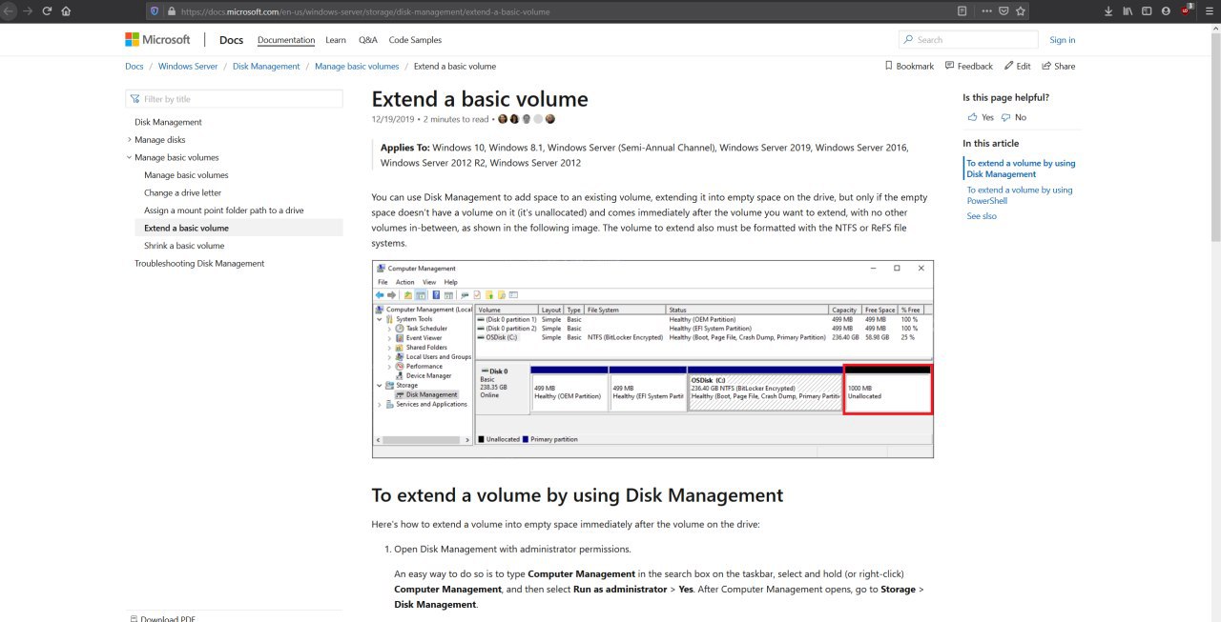Rate the page helpful with Yes thumbs-up

(x=981, y=117)
